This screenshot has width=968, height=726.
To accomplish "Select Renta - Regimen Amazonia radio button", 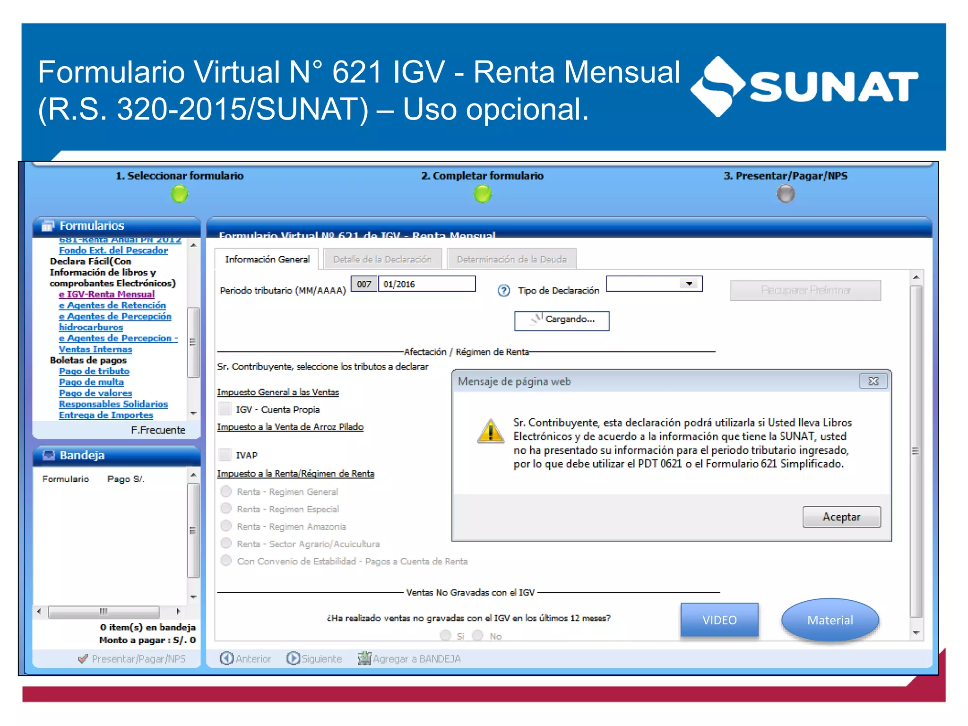I will tap(226, 526).
